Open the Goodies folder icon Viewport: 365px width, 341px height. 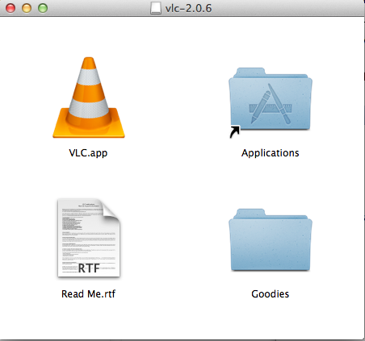point(271,239)
